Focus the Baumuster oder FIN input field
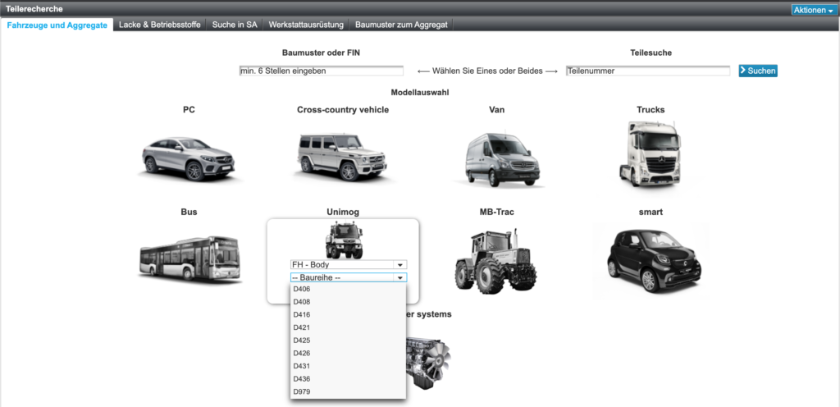Viewport: 840px width, 407px height. 321,71
